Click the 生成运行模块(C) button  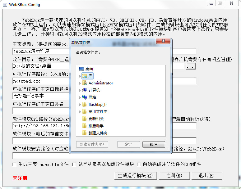135,176
